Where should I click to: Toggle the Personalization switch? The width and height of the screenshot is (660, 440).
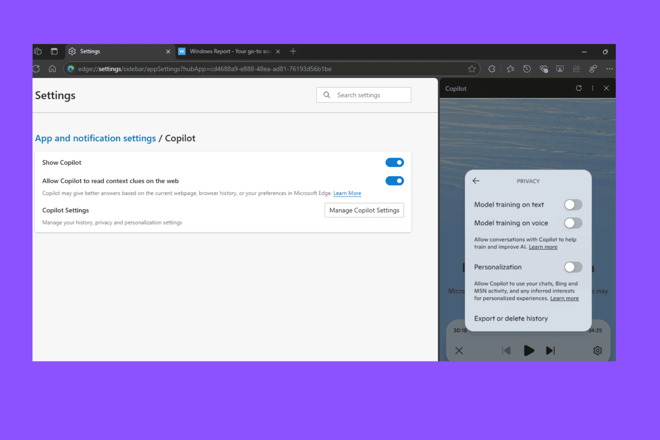[x=573, y=267]
